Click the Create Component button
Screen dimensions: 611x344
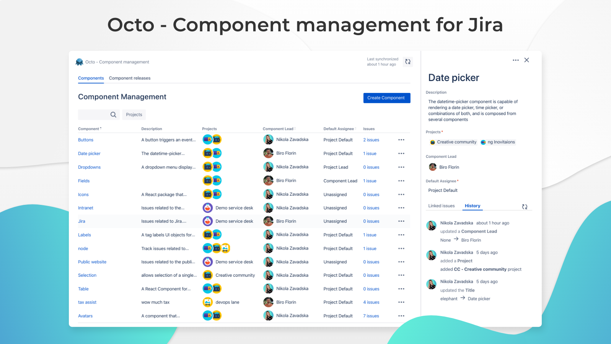(386, 98)
